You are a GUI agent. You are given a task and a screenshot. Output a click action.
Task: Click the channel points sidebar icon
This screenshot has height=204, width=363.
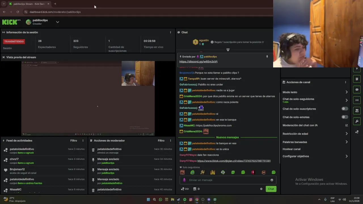tap(357, 132)
